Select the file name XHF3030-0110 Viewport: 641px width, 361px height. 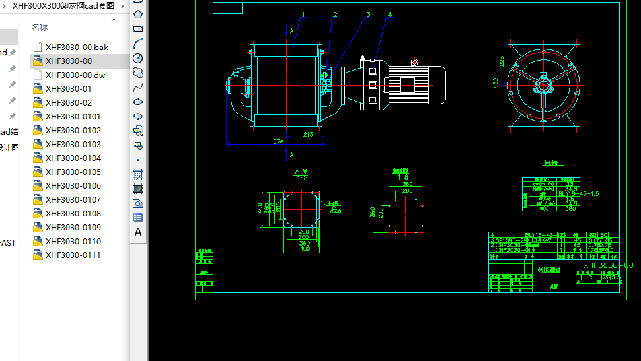(73, 242)
